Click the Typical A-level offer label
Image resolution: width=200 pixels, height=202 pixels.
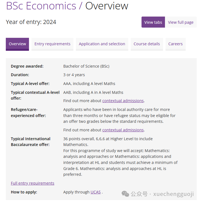[30, 84]
